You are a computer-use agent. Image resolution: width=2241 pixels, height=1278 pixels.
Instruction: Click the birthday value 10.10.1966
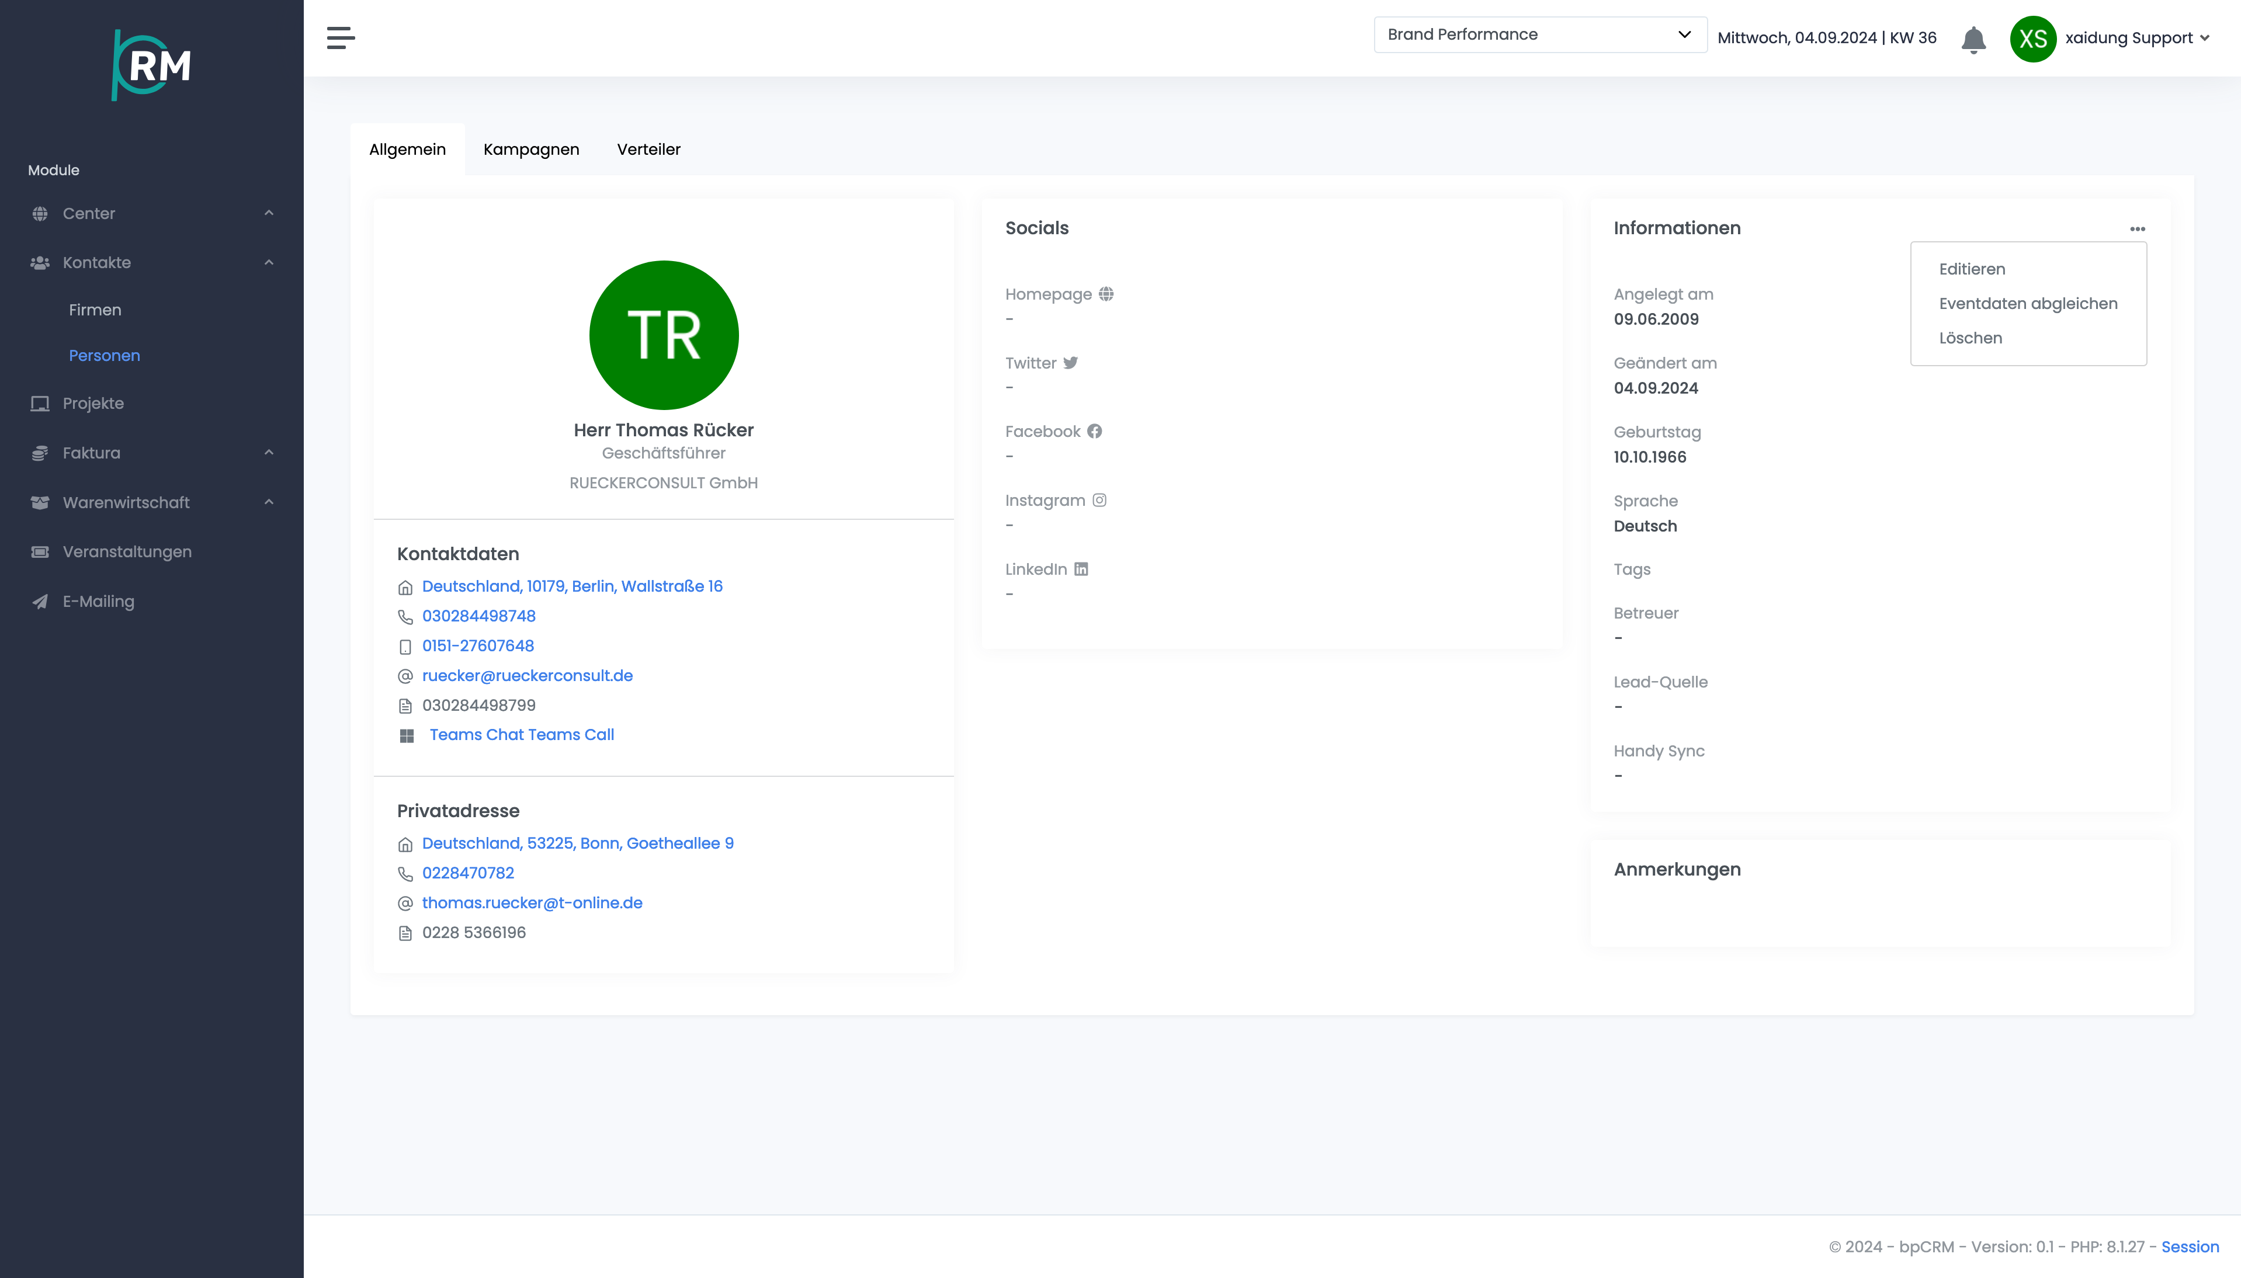pyautogui.click(x=1649, y=457)
